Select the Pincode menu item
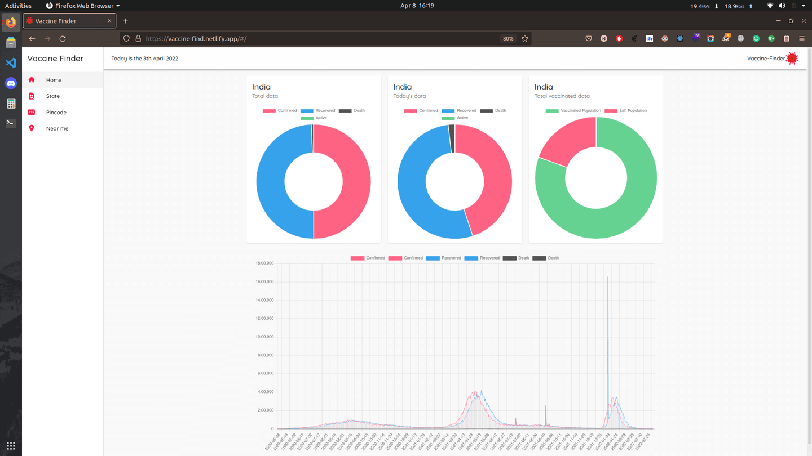This screenshot has height=456, width=812. pos(63,113)
